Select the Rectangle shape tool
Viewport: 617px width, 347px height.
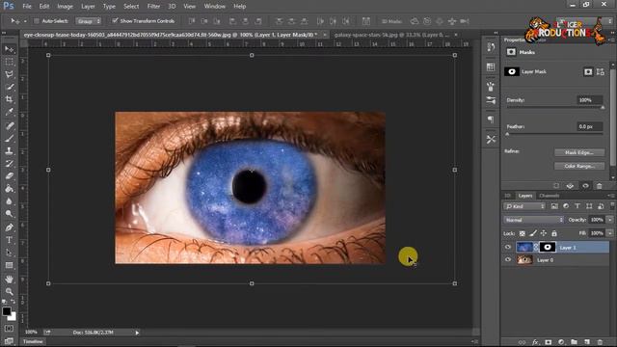(9, 266)
